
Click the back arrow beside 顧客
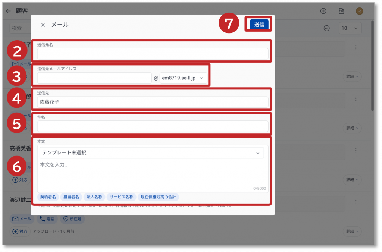pos(8,11)
